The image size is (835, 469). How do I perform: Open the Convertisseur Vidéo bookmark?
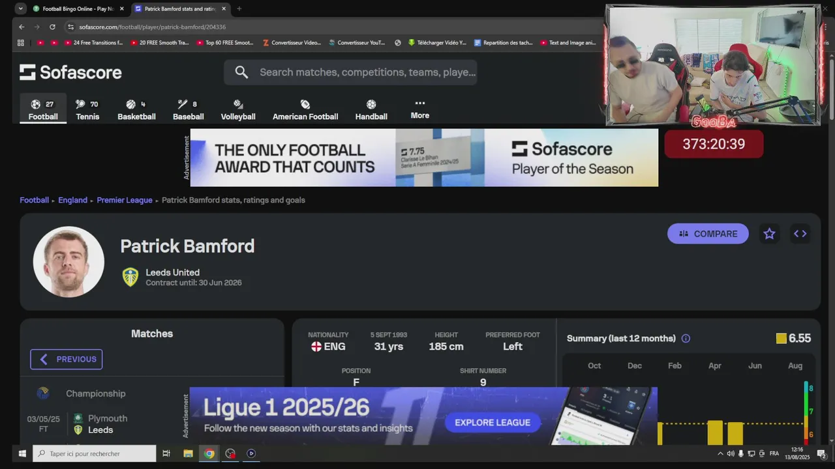click(292, 43)
